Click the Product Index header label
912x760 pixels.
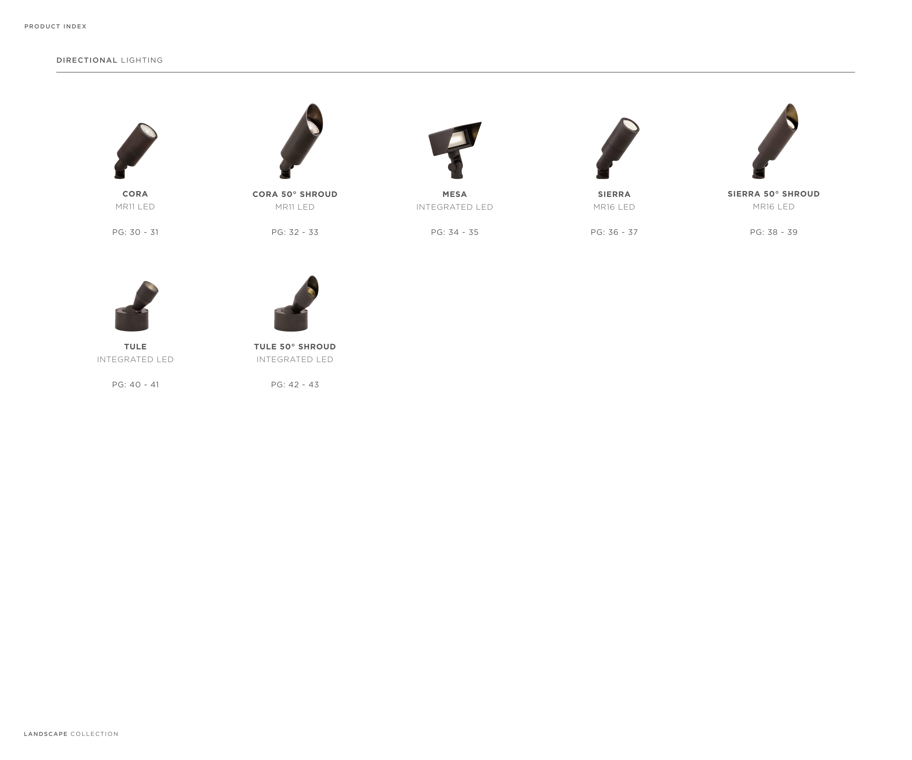tap(55, 27)
